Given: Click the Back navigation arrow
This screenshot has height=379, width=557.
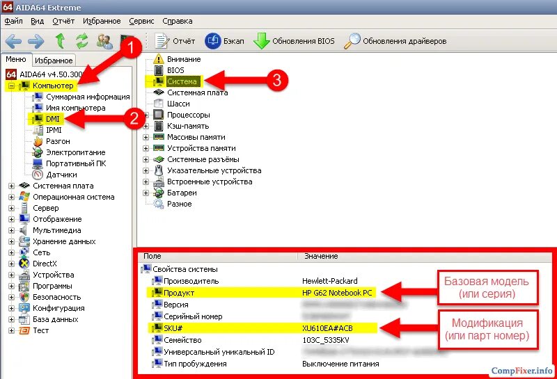Looking at the screenshot, I should click(x=13, y=42).
